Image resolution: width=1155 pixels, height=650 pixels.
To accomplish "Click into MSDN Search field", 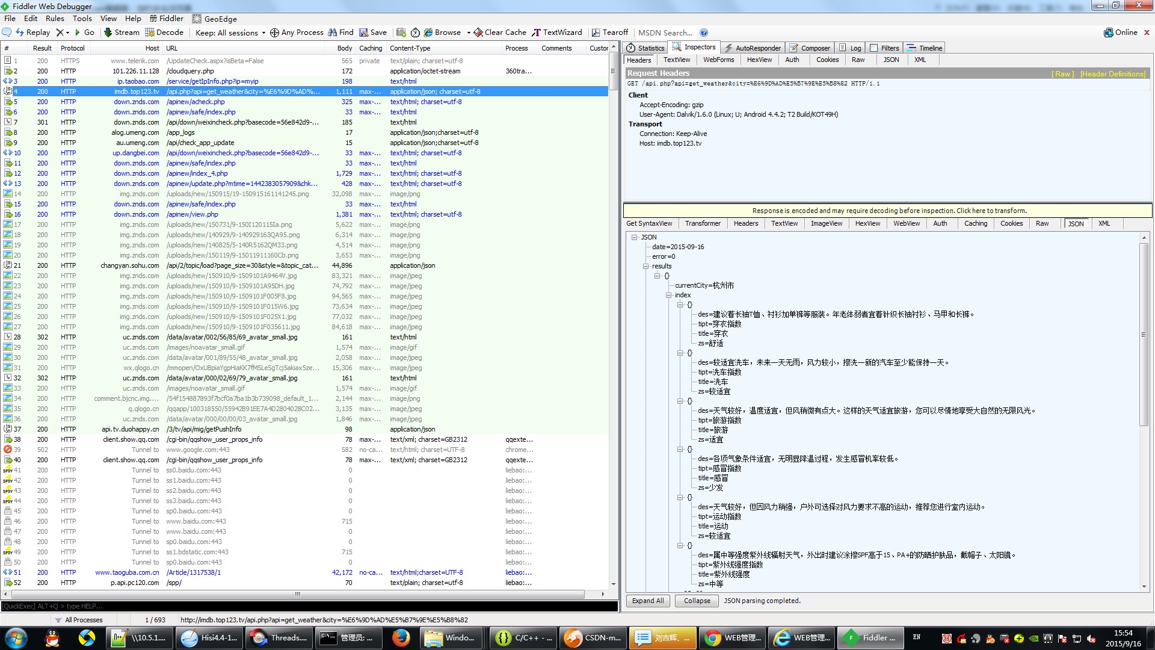I will (665, 32).
